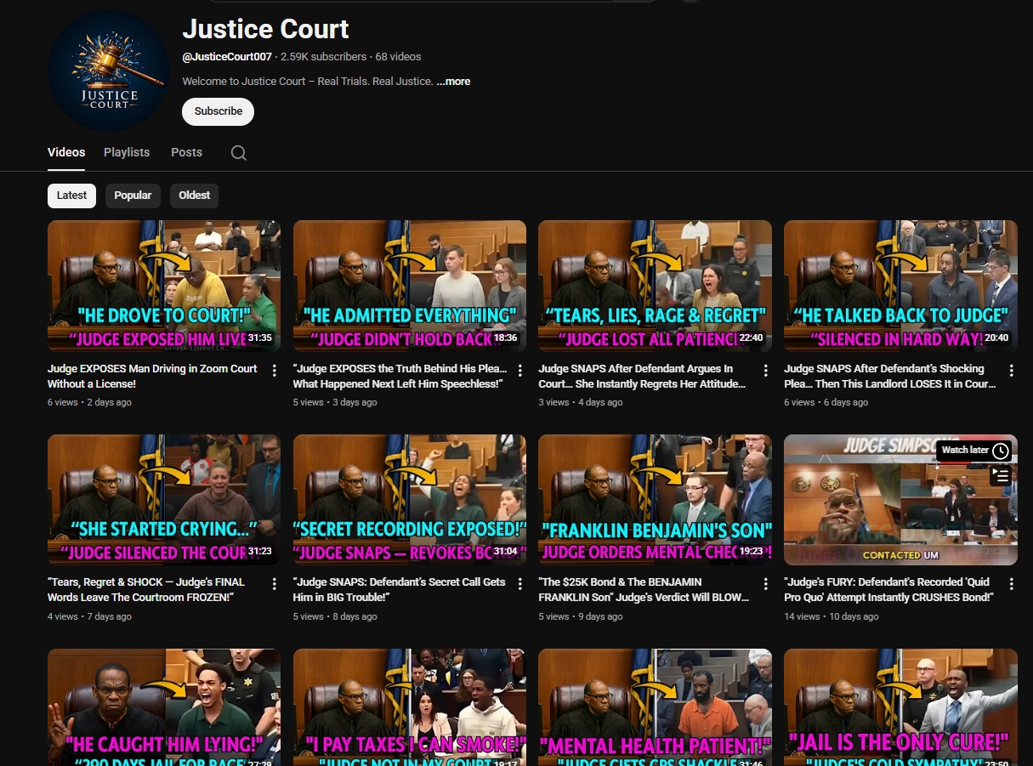Open three-dot menu for Benjamin Franklin Son video
The width and height of the screenshot is (1033, 766).
pos(765,584)
